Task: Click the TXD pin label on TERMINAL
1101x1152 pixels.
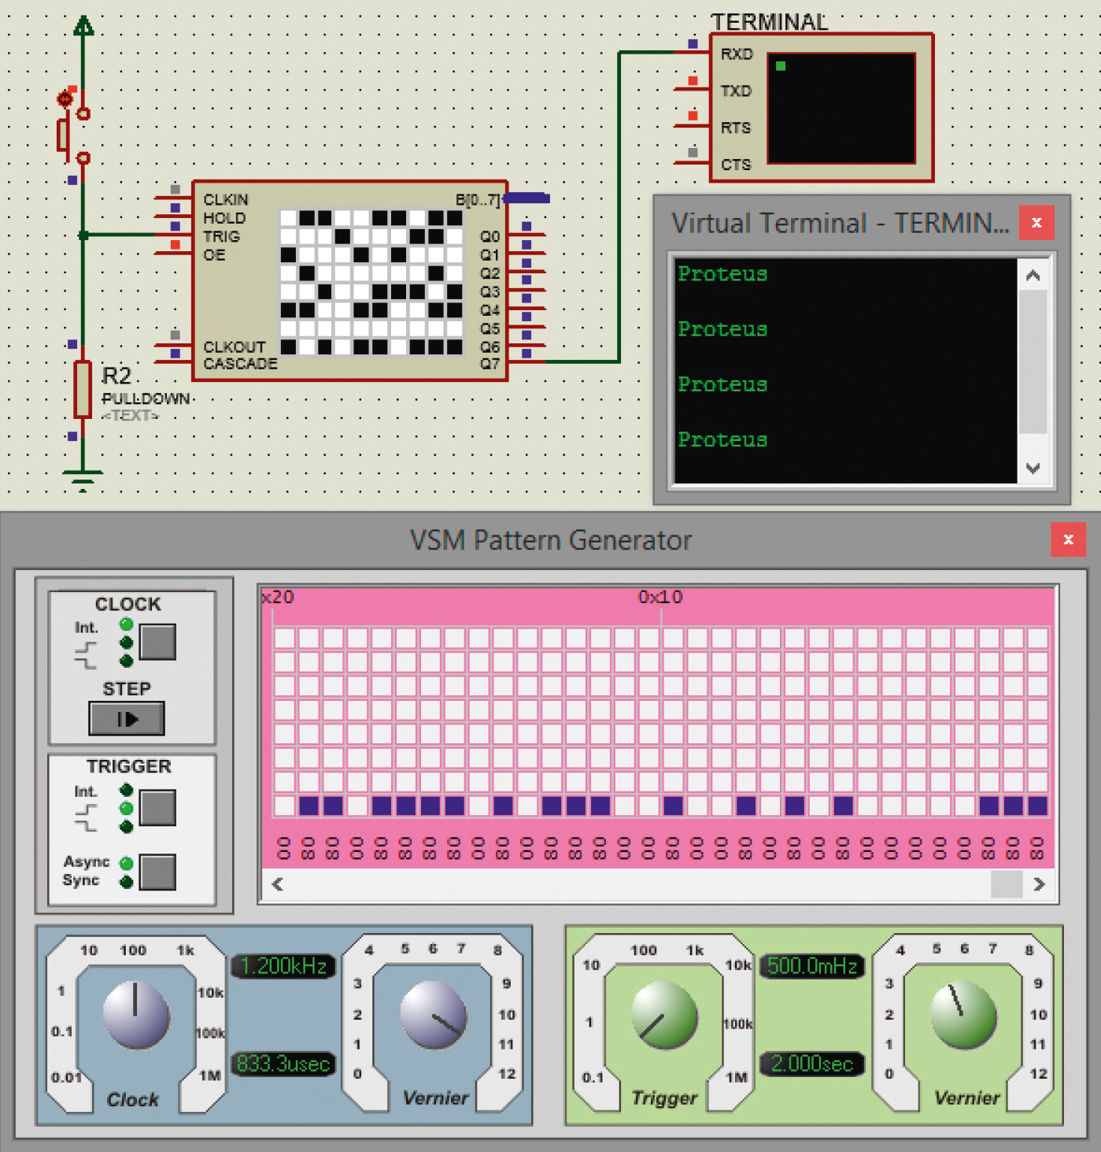Action: (x=736, y=91)
